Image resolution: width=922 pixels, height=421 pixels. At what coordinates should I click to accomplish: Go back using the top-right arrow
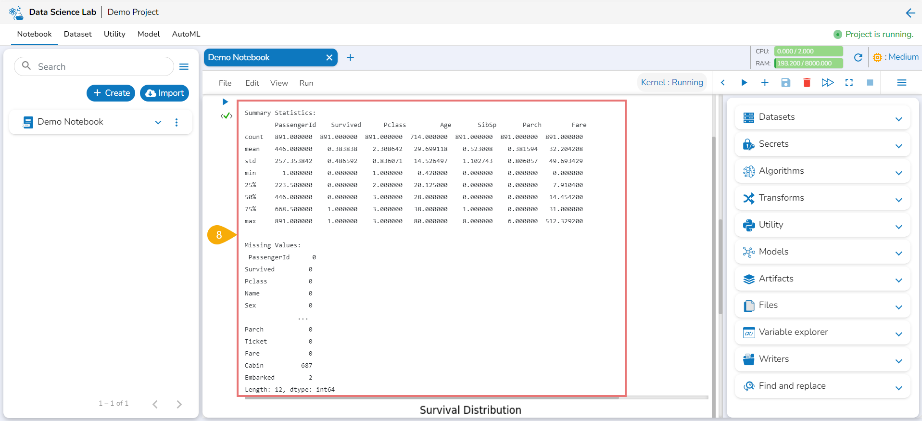pyautogui.click(x=910, y=13)
